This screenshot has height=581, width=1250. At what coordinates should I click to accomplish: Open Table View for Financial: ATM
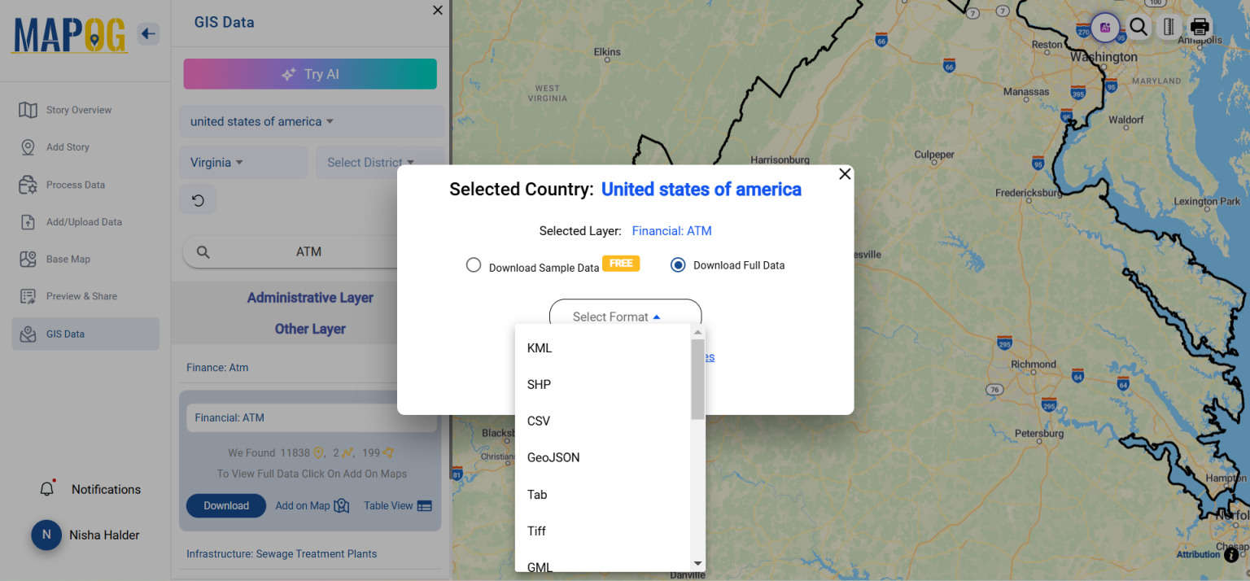click(x=396, y=505)
